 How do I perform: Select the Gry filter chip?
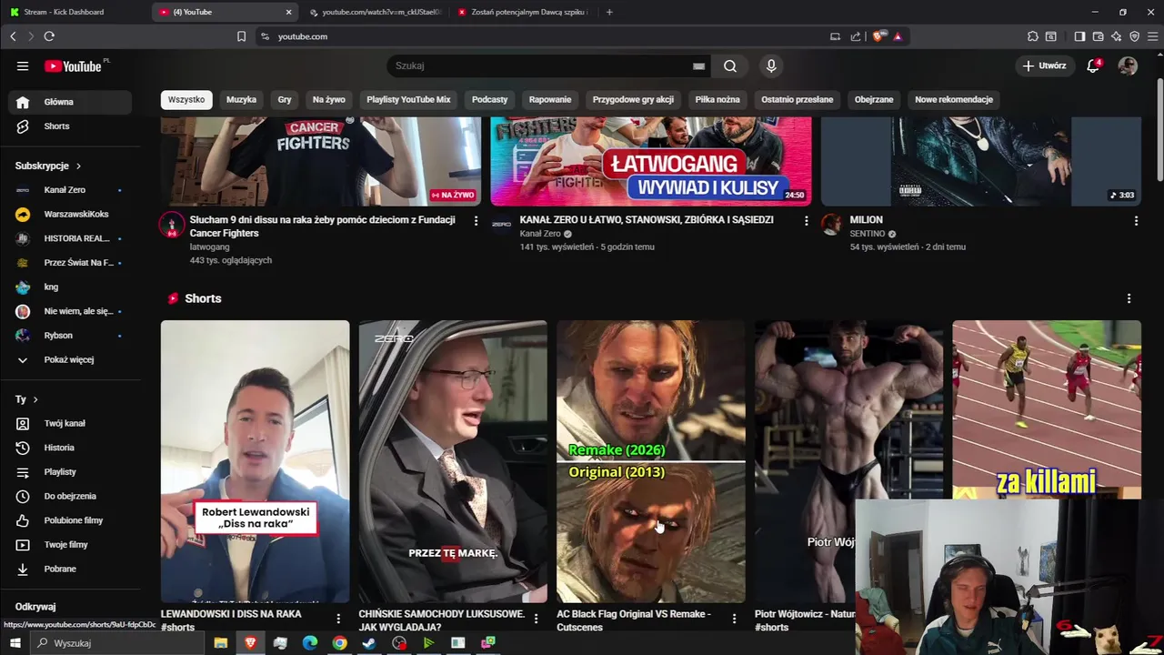pos(285,99)
